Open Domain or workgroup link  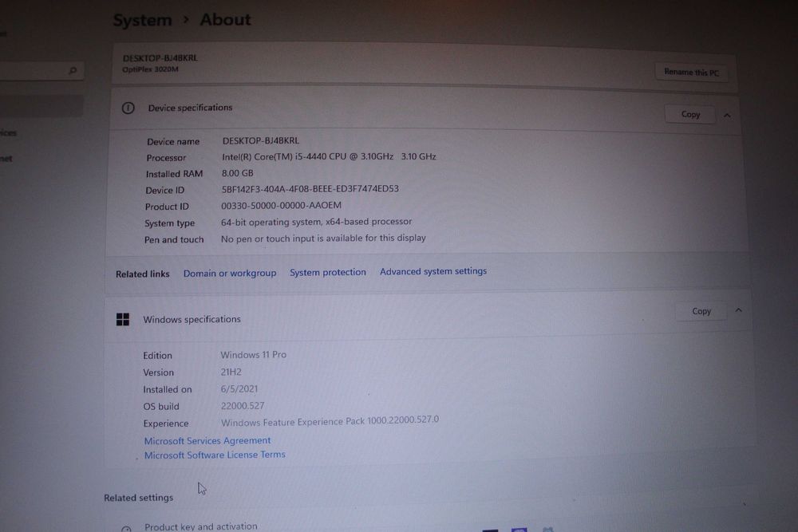[230, 273]
